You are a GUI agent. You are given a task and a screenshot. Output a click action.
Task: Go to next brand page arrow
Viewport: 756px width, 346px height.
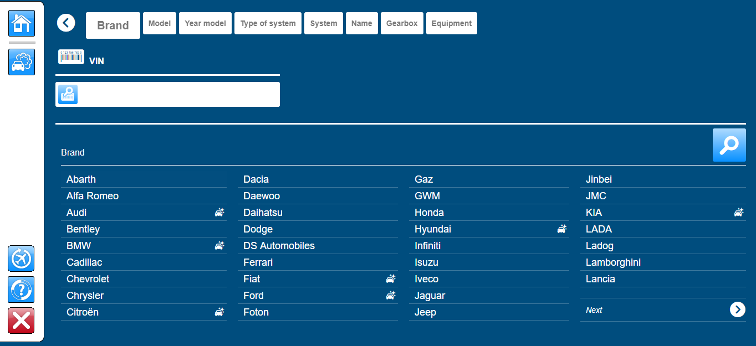(737, 309)
